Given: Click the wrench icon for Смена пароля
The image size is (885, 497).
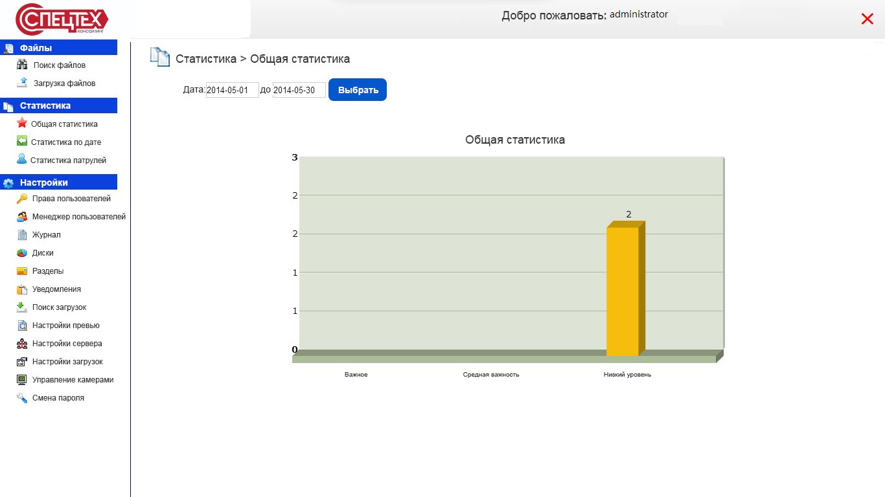Looking at the screenshot, I should 22,398.
